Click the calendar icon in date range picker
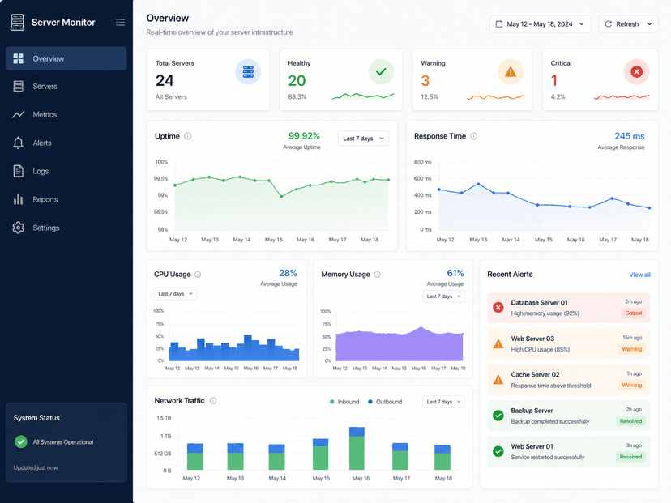 (499, 24)
